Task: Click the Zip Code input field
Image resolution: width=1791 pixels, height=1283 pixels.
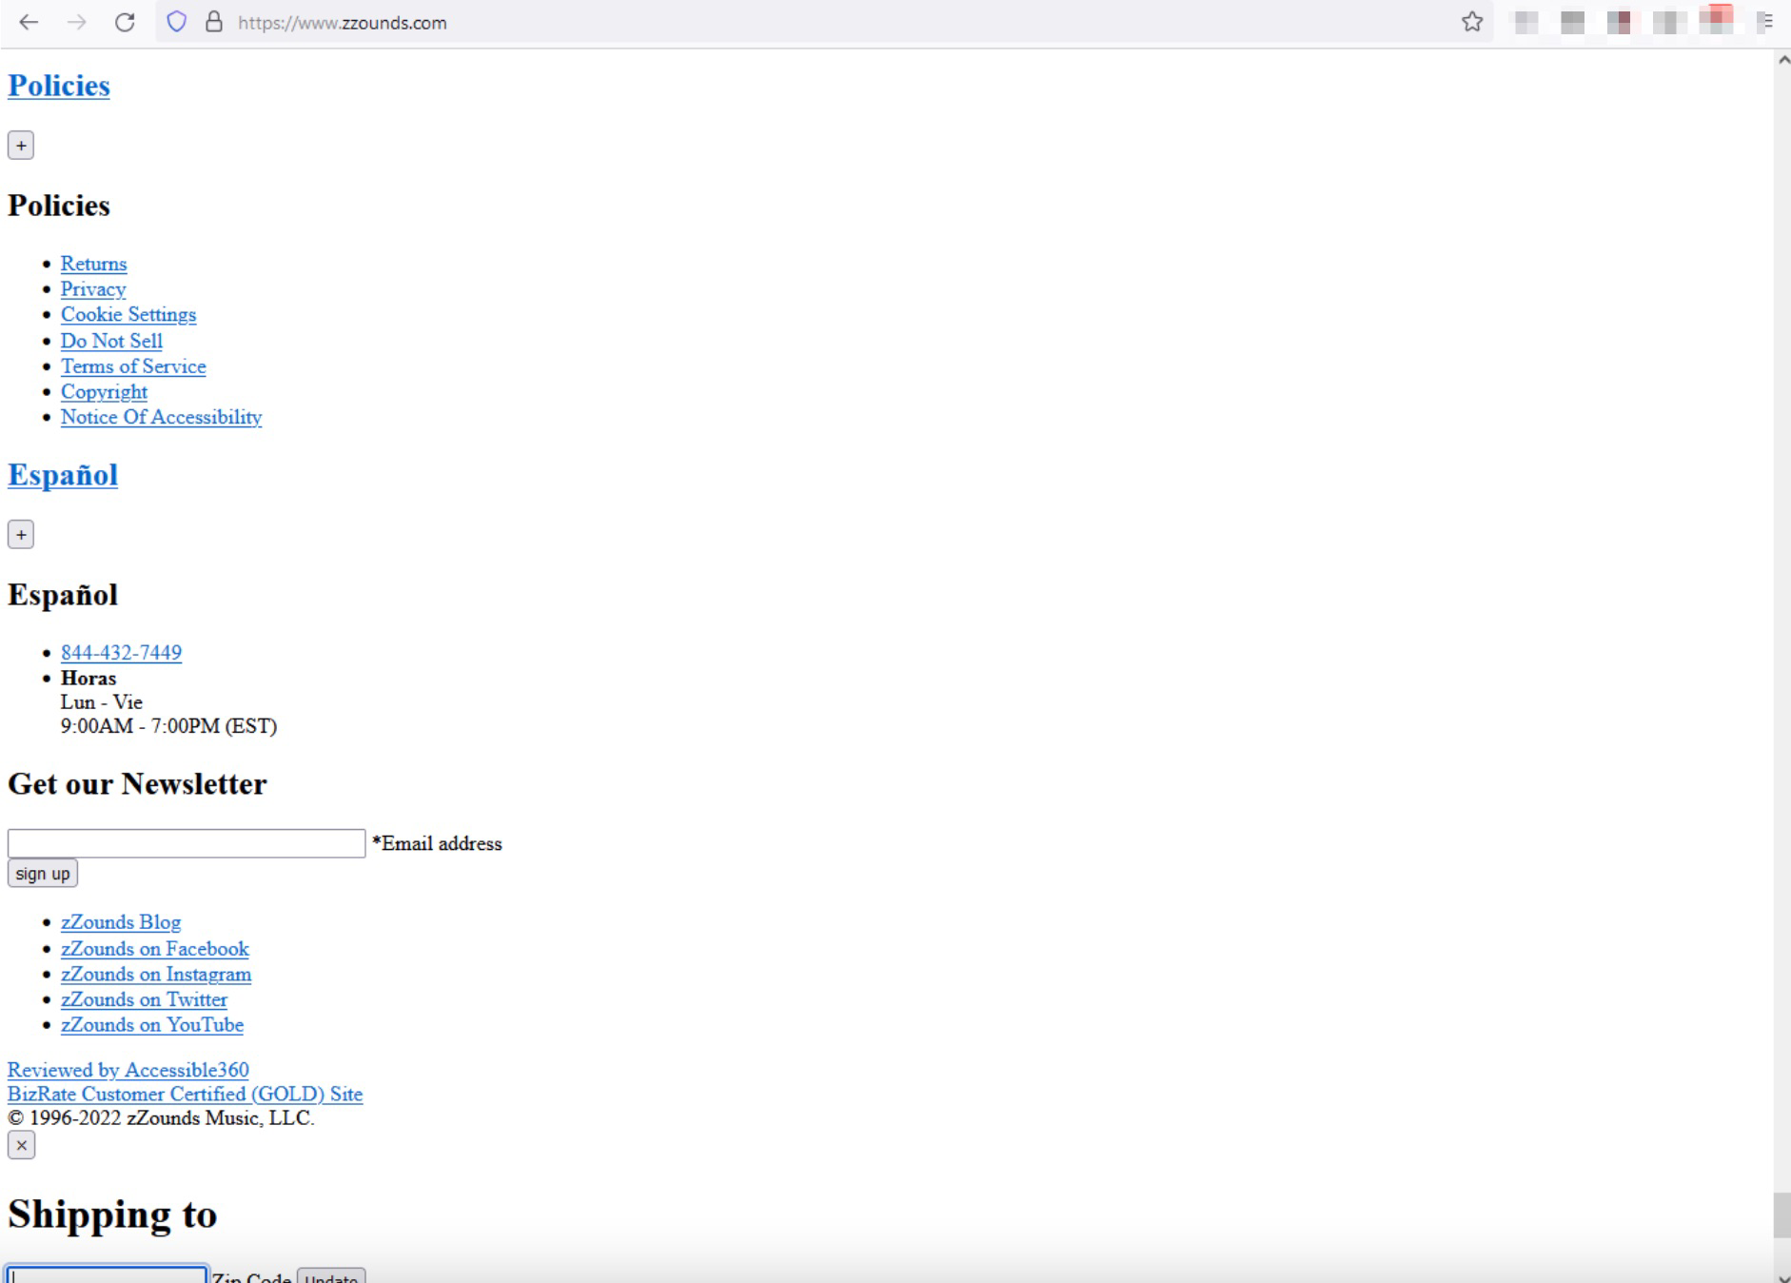Action: pos(107,1275)
